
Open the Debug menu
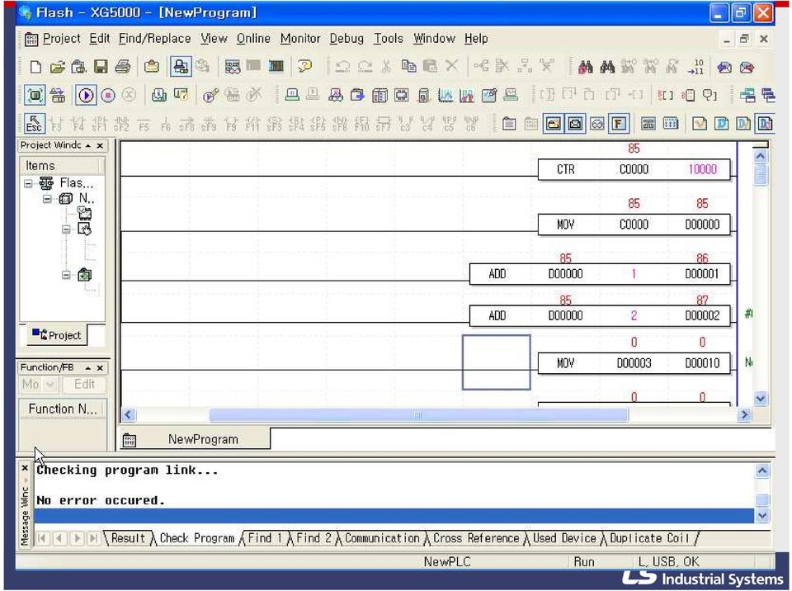[x=346, y=39]
